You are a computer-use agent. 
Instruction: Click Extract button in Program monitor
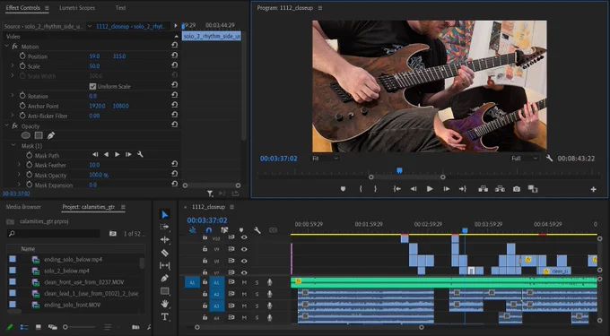(500, 189)
